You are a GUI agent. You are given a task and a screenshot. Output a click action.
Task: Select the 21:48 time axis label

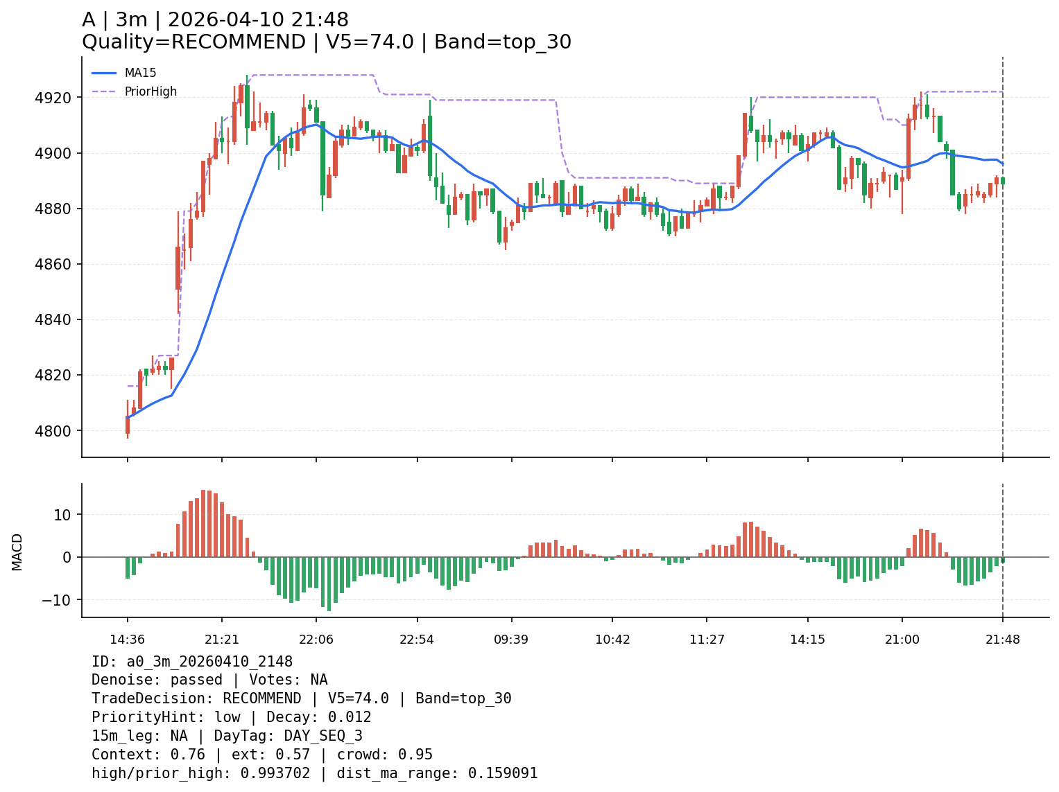1002,640
